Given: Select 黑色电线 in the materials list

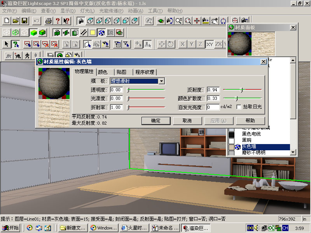Looking at the screenshot, I should pos(252,134).
